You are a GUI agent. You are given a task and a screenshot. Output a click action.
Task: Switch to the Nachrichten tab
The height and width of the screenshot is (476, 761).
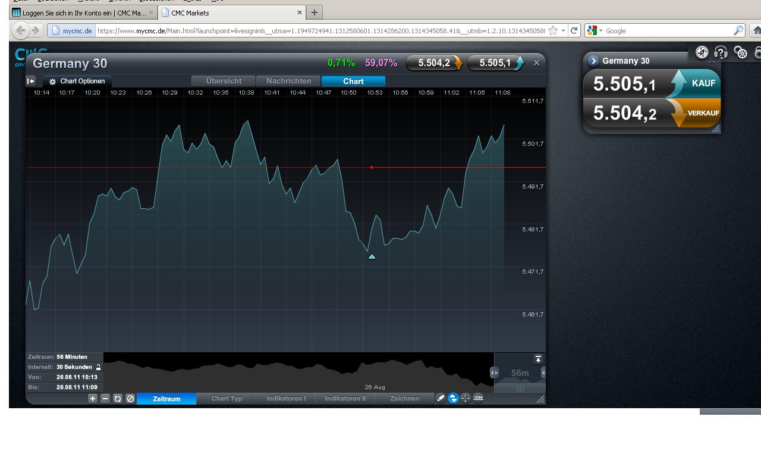(288, 81)
